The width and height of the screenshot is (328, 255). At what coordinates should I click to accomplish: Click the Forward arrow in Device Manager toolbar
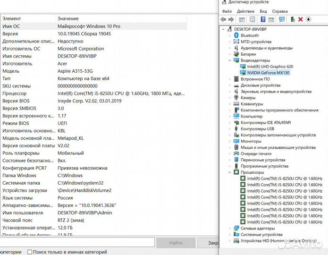tap(231, 19)
